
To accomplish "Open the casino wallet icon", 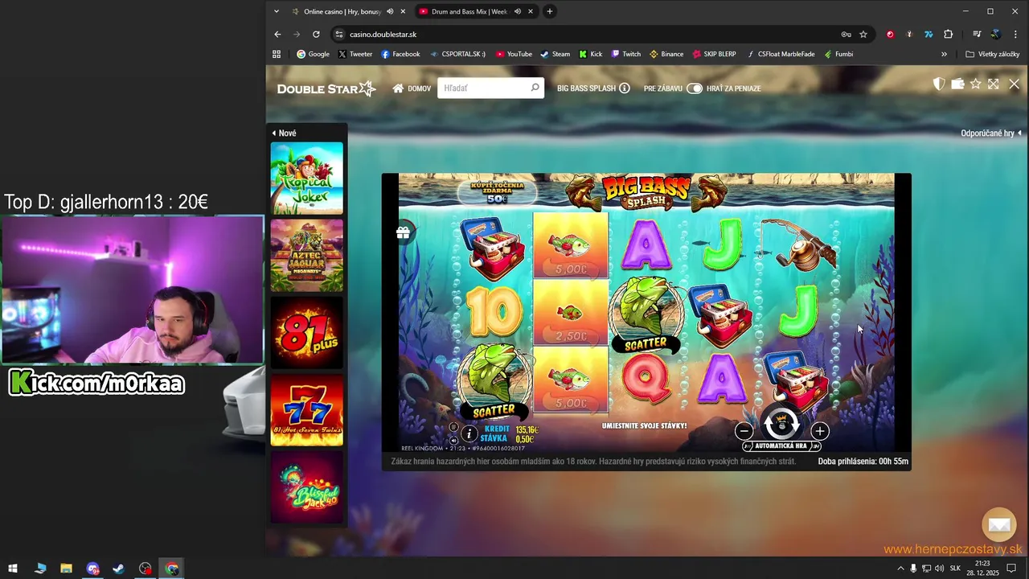I will coord(957,84).
